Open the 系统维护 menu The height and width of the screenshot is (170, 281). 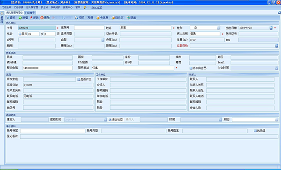pos(56,7)
